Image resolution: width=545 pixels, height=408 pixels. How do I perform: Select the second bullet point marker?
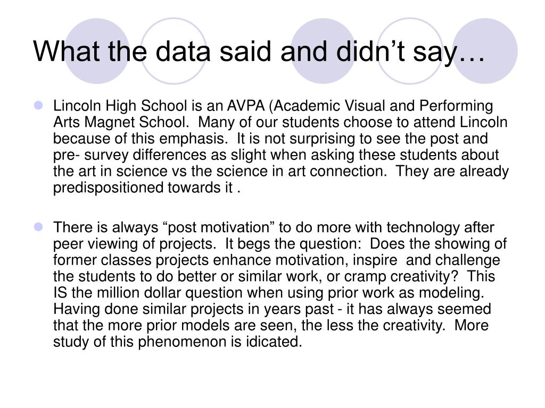point(38,227)
